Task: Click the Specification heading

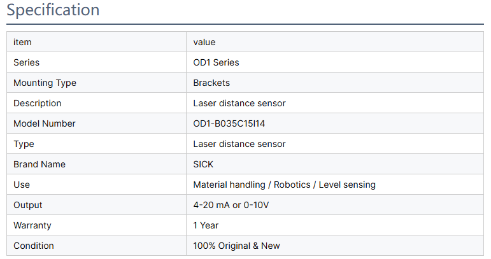Action: pos(53,11)
